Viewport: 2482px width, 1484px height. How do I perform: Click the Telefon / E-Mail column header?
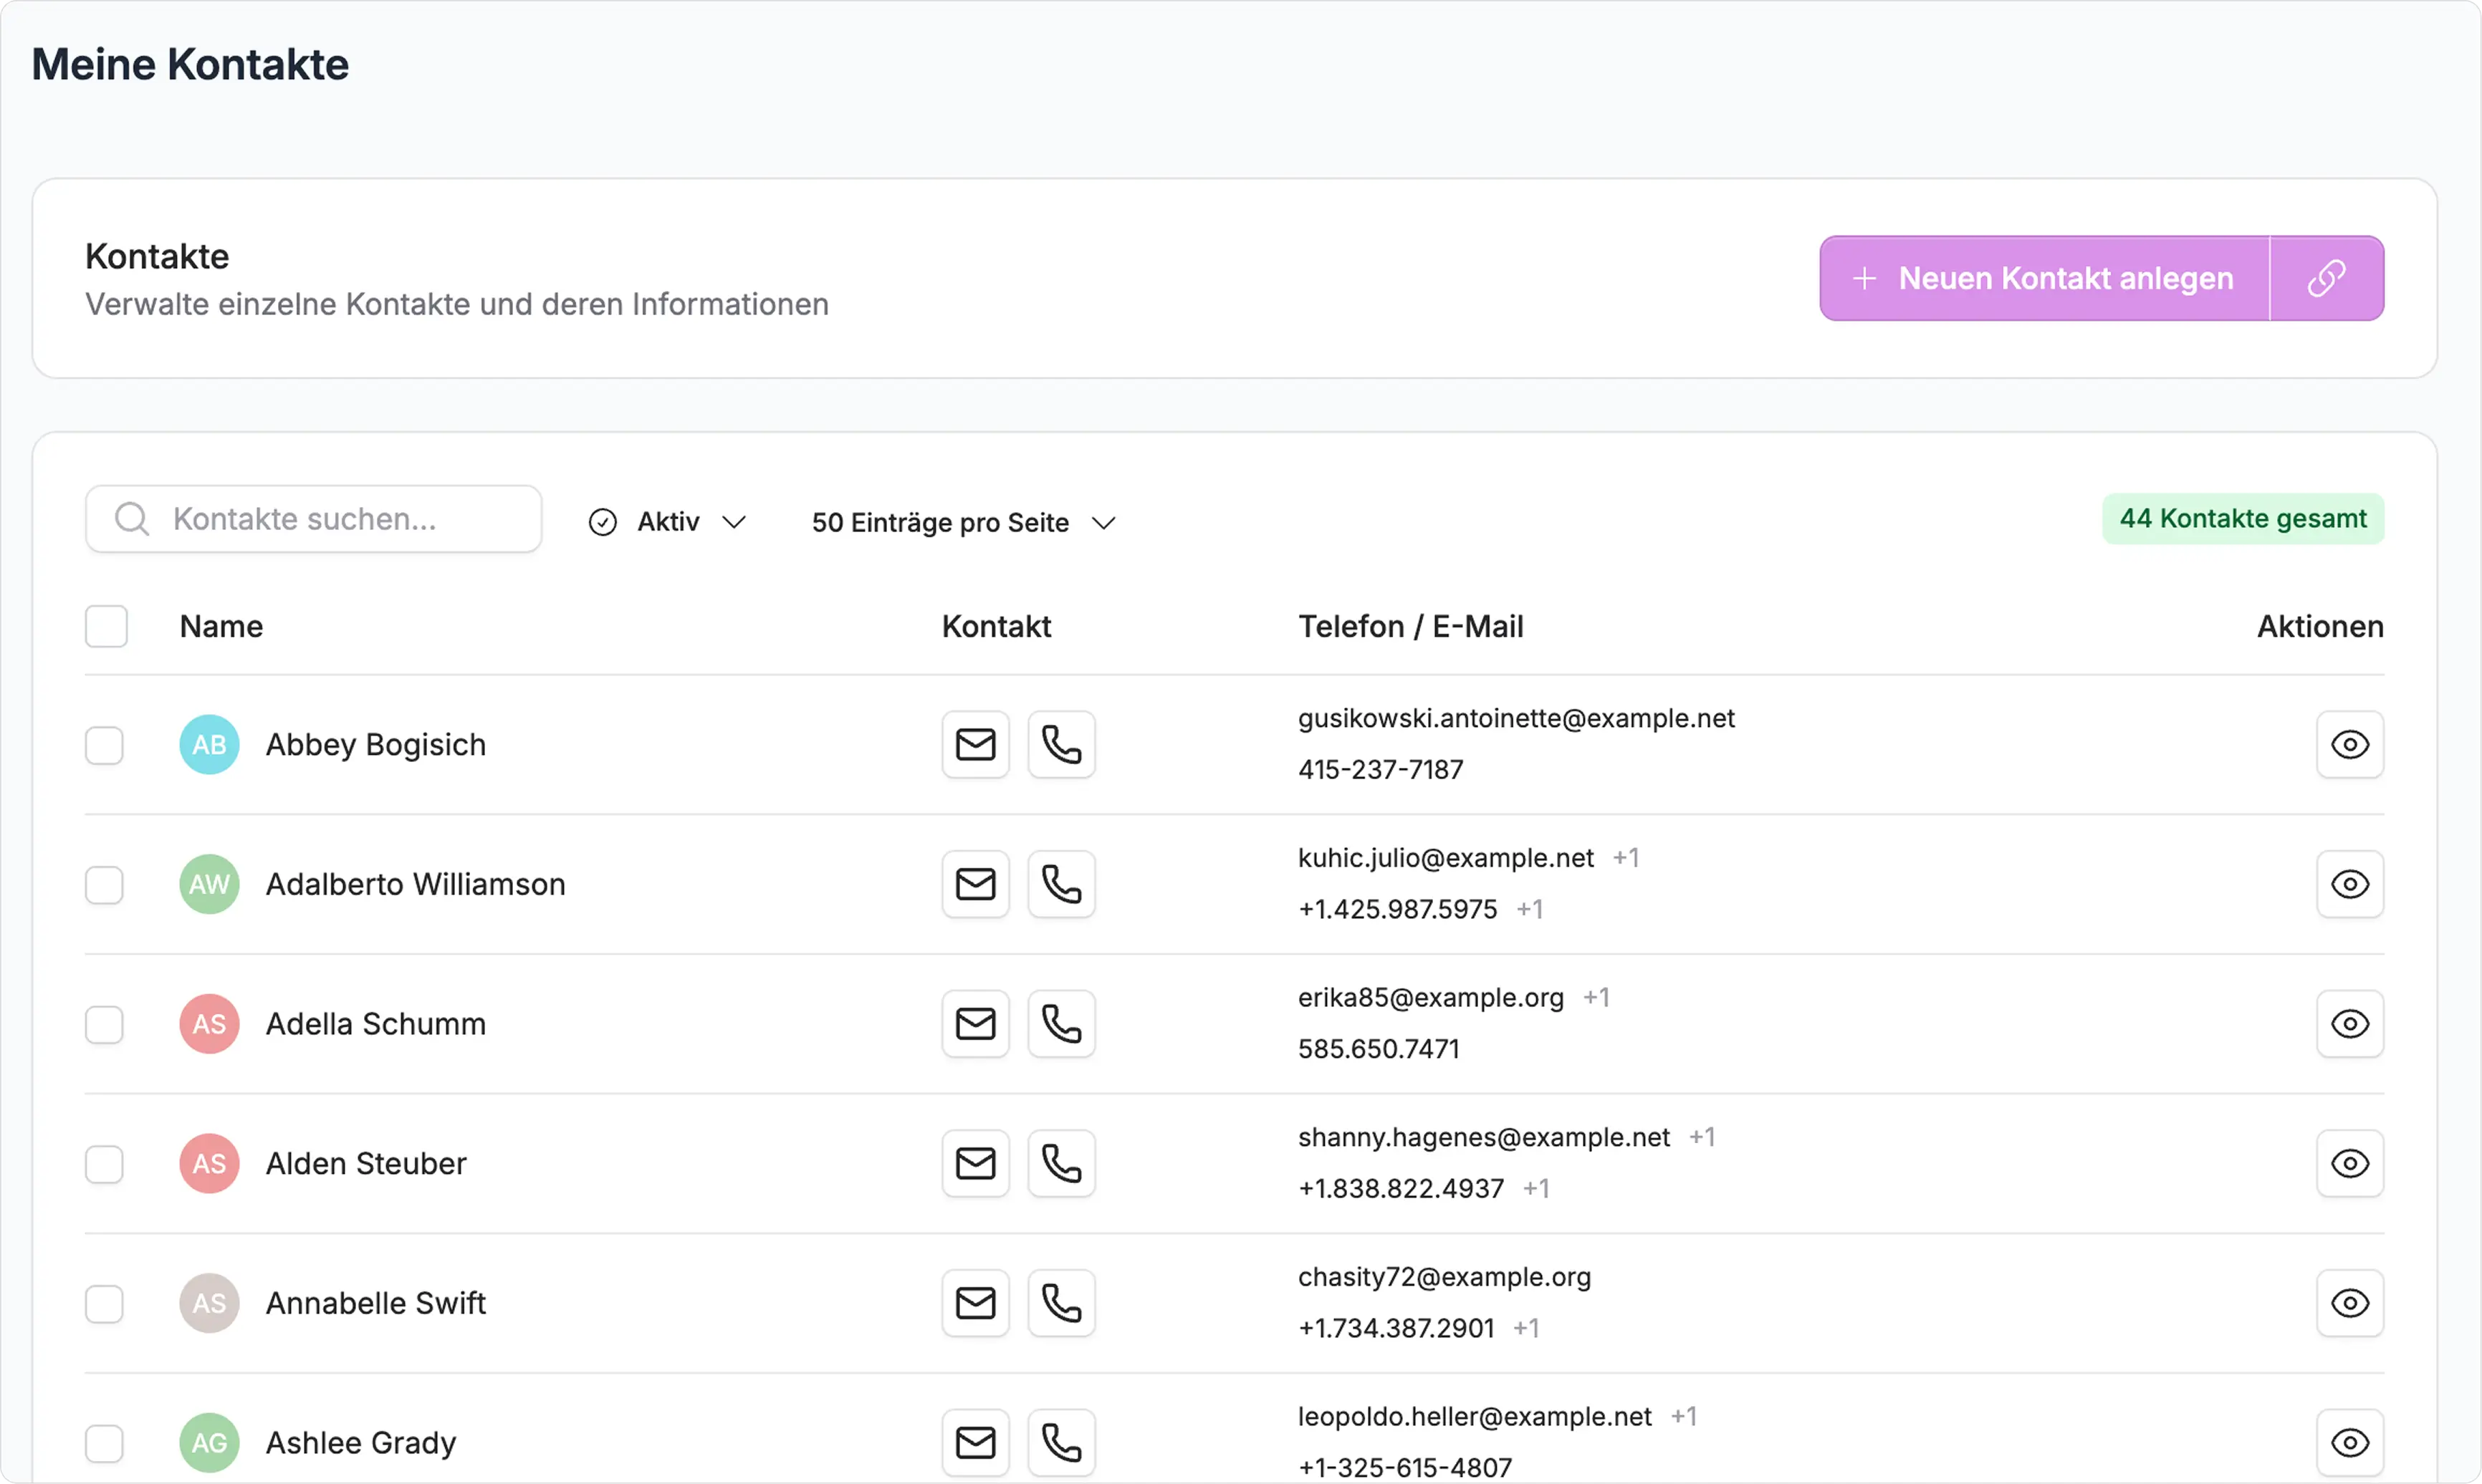[1409, 627]
